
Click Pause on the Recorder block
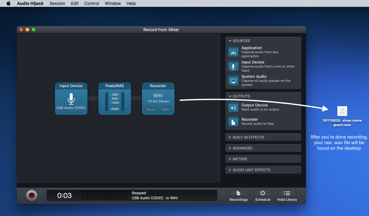150,109
